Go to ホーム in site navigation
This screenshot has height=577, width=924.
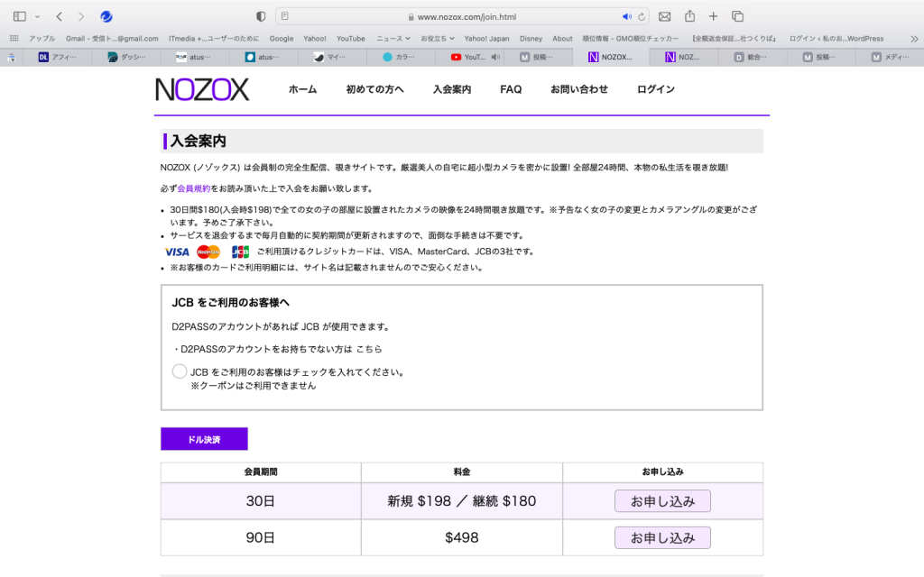pyautogui.click(x=302, y=89)
